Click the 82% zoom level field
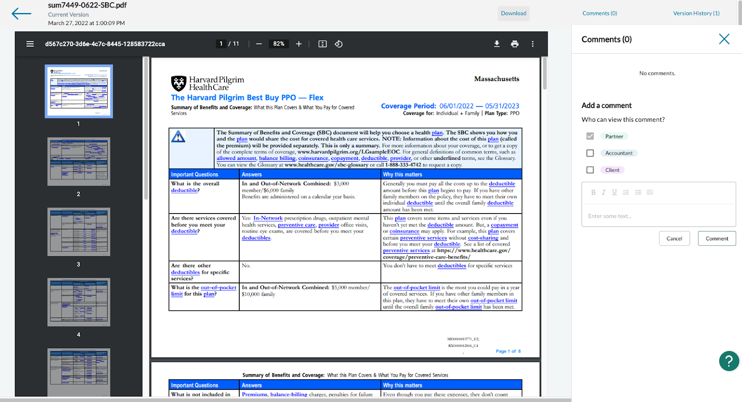This screenshot has width=742, height=402. click(279, 44)
